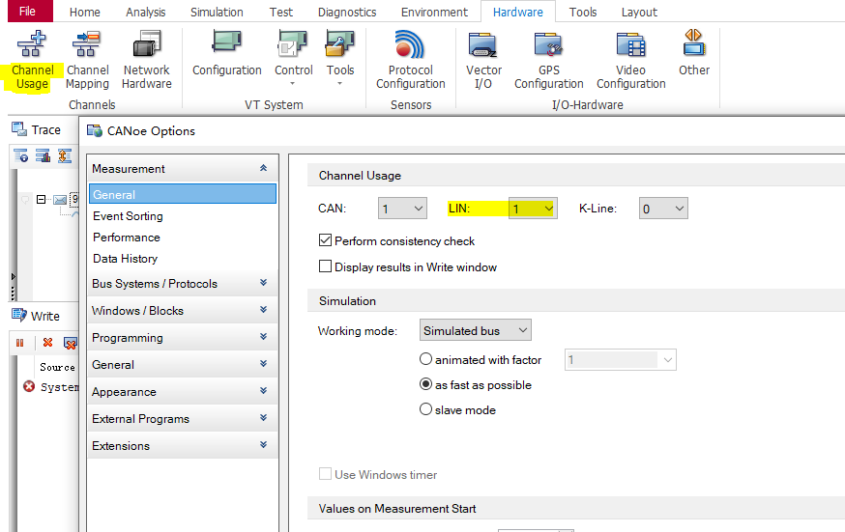
Task: Switch to the Diagnostics tab
Action: [346, 12]
